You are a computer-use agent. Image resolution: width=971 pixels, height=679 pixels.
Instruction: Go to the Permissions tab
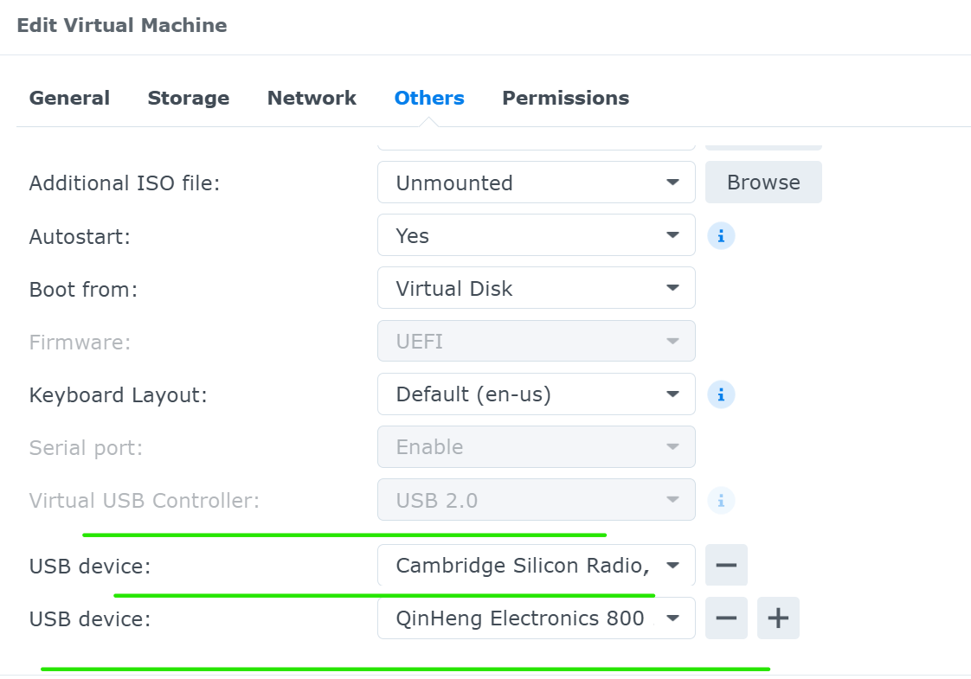(565, 98)
